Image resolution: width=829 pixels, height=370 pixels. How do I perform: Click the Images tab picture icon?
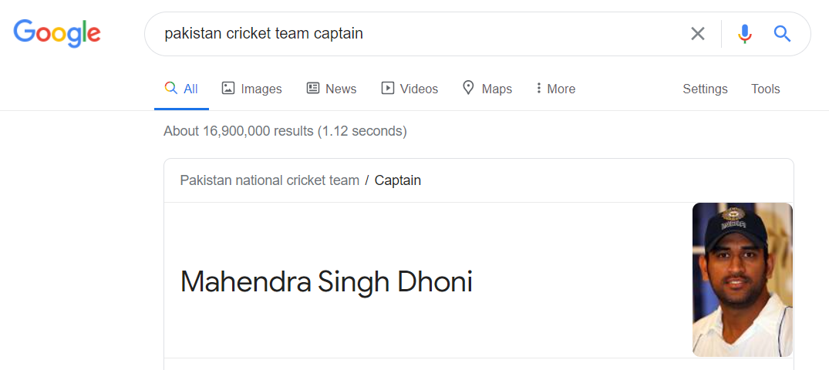[x=227, y=89]
